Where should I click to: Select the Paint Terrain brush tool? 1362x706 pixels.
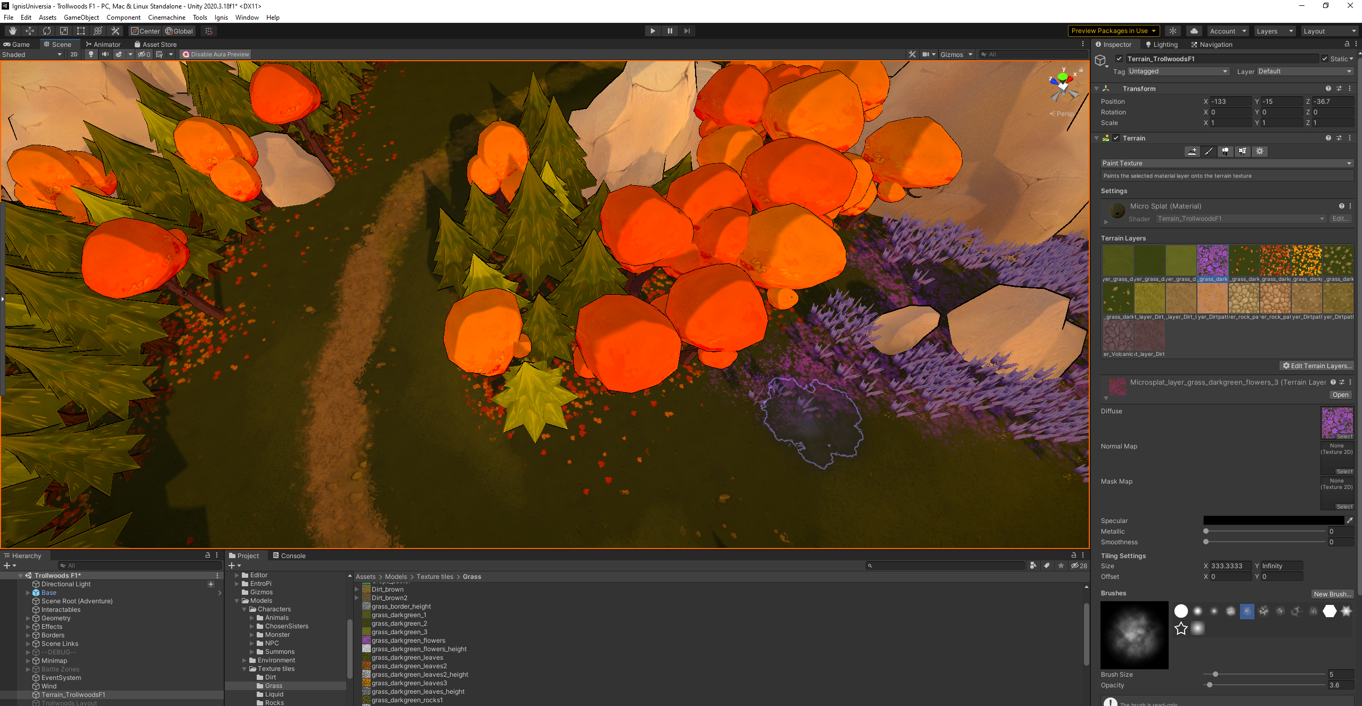1209,151
